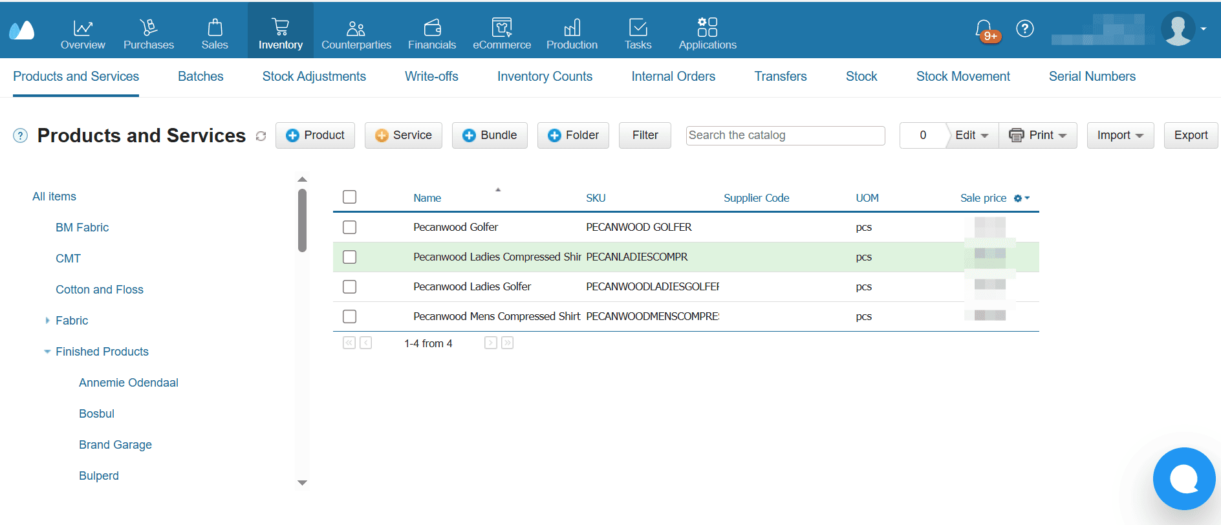Open the Purchases section
The height and width of the screenshot is (525, 1221).
click(149, 34)
